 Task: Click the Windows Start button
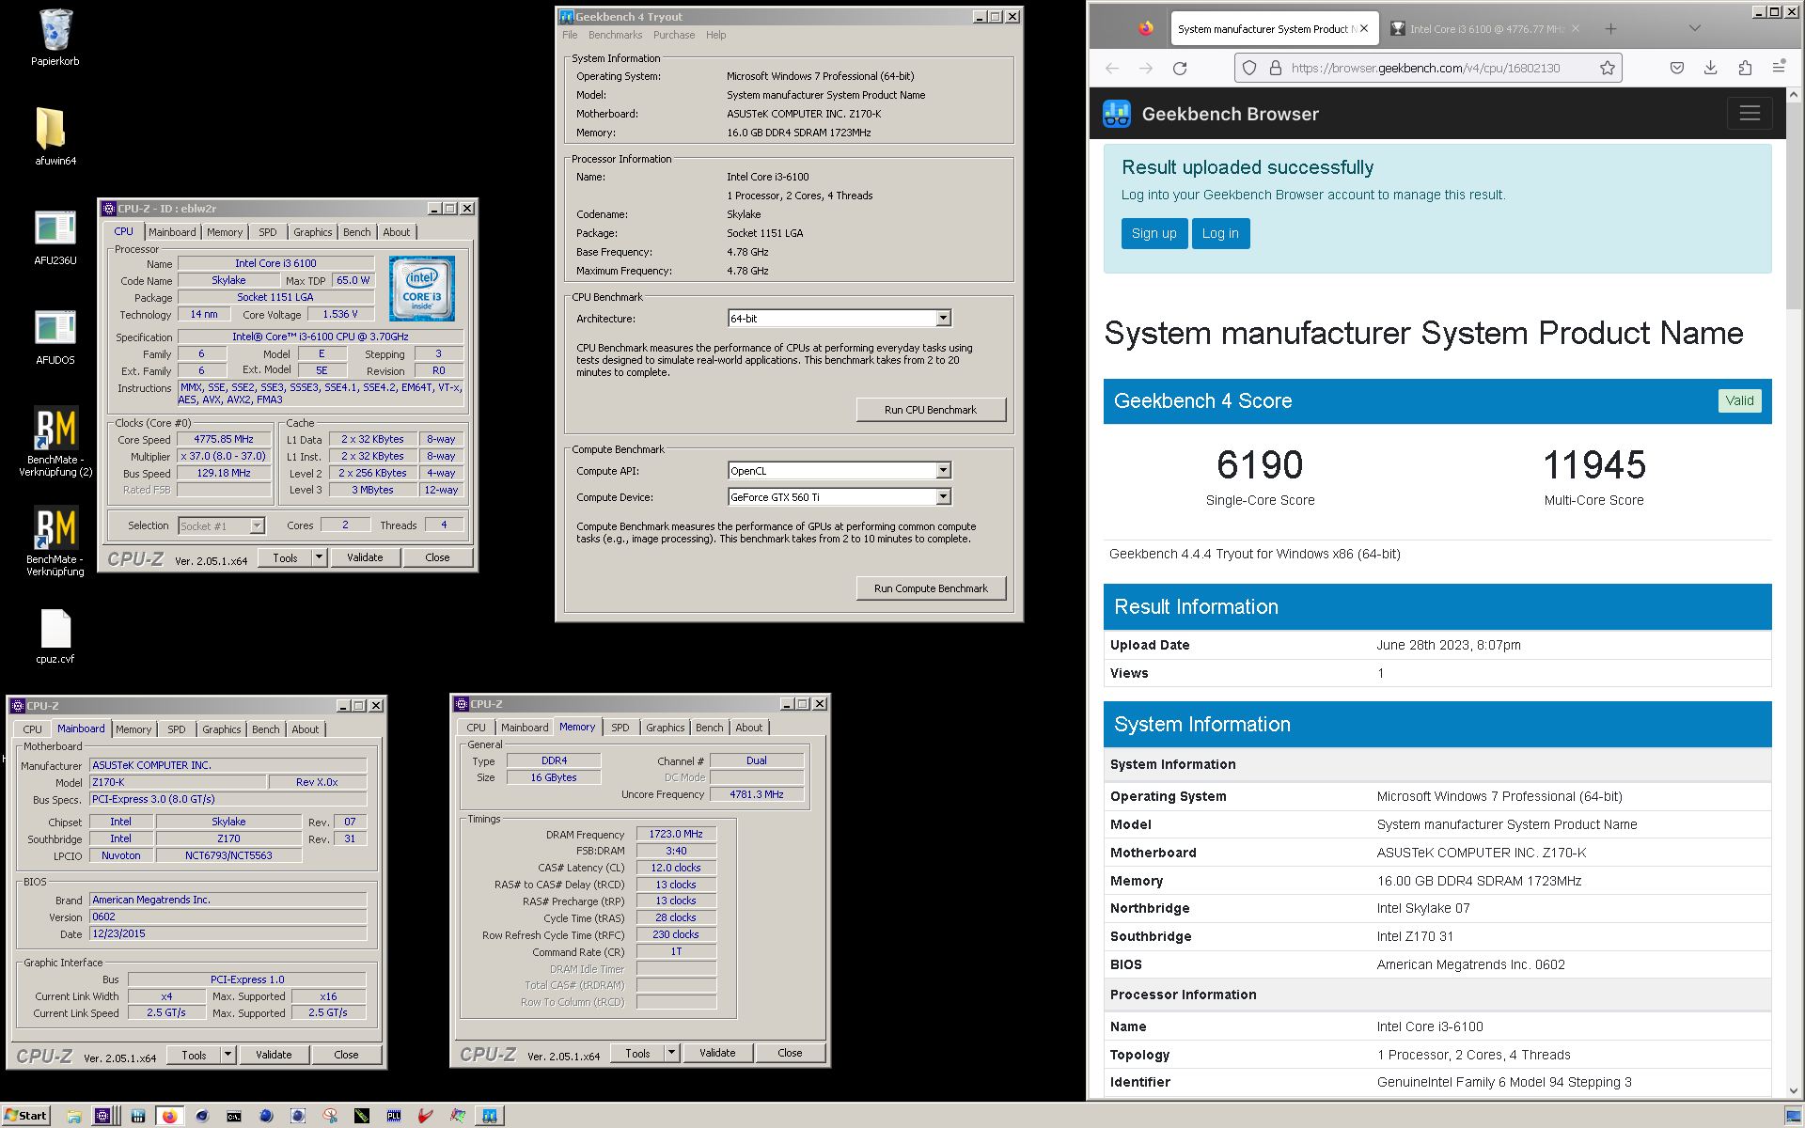click(25, 1116)
